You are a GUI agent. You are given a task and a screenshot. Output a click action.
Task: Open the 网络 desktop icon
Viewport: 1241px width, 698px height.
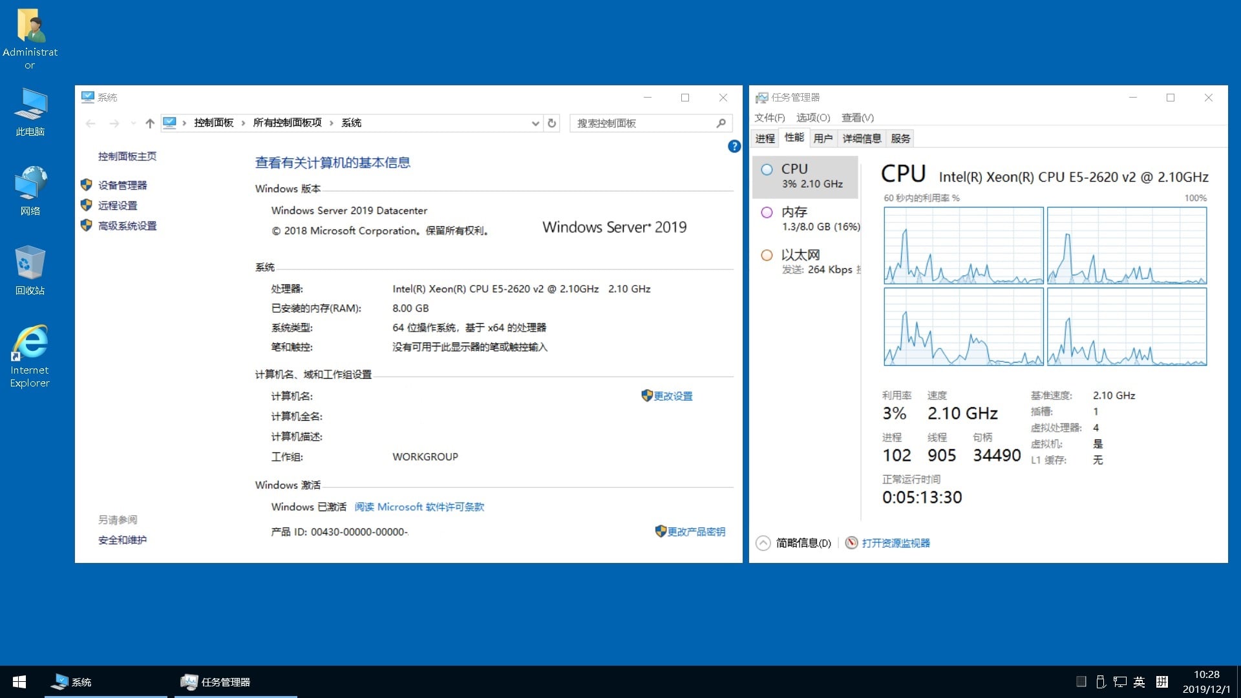[x=30, y=191]
